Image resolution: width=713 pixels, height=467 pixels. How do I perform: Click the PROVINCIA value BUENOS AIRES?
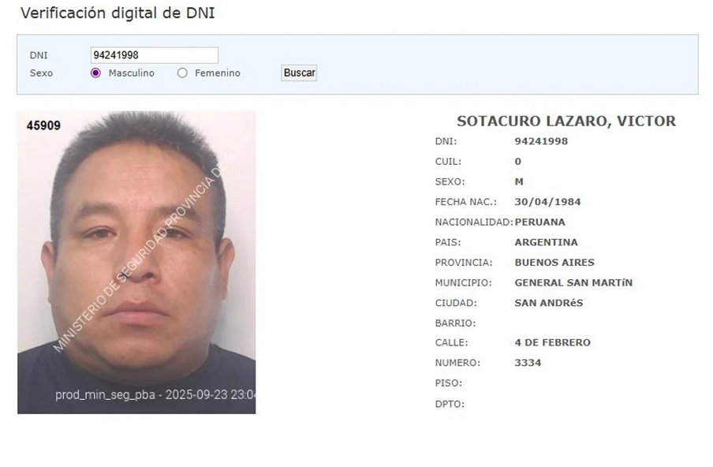point(554,263)
